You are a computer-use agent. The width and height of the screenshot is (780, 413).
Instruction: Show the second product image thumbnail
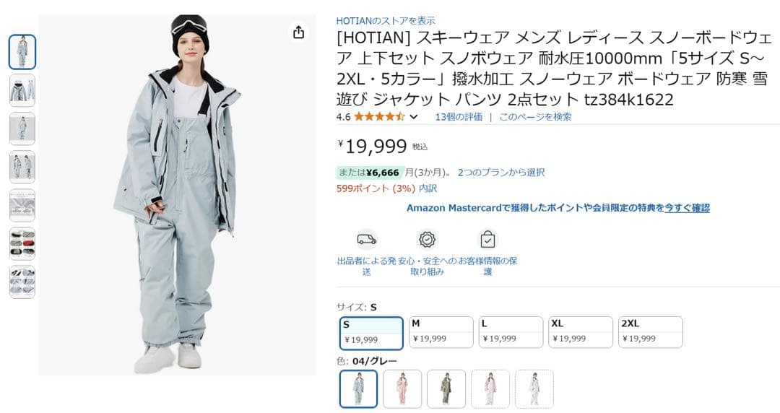click(22, 90)
